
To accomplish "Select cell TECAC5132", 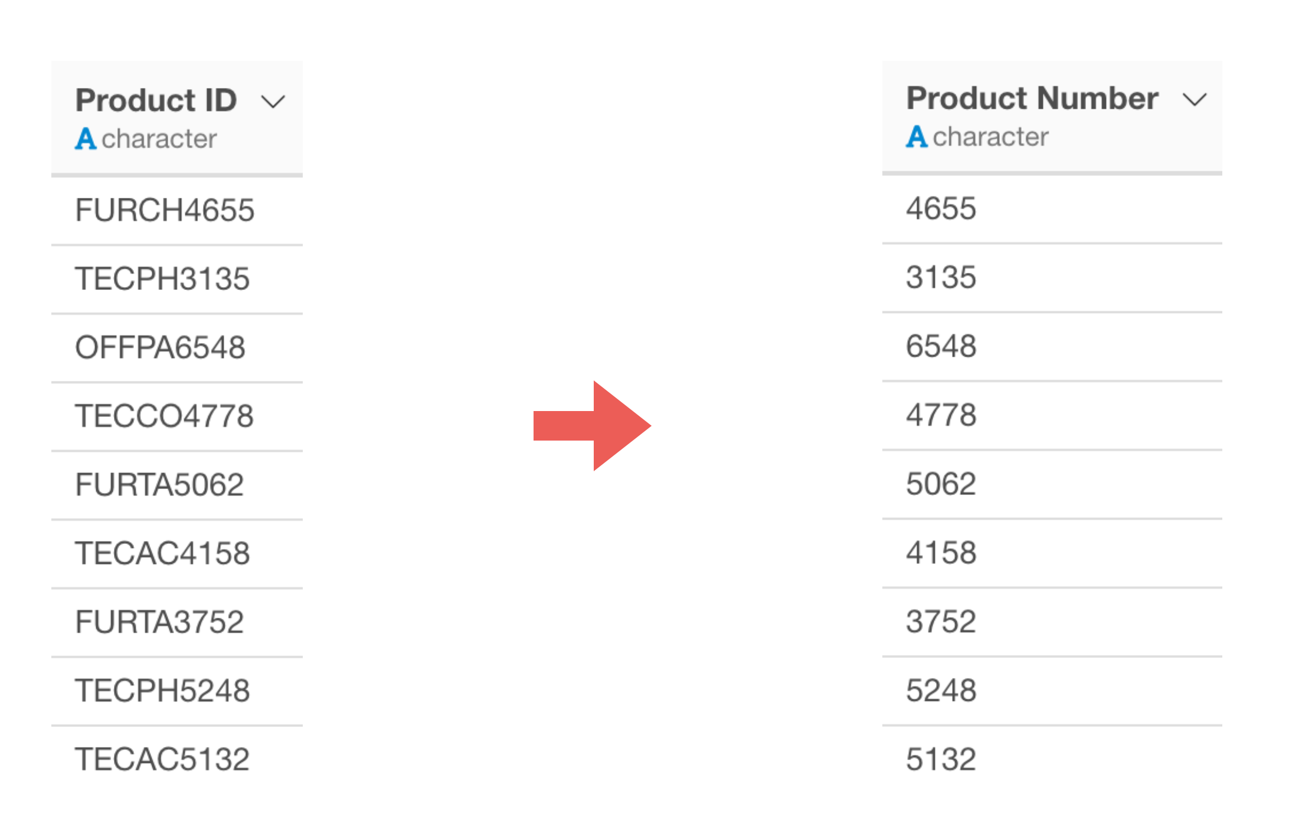I will point(177,759).
